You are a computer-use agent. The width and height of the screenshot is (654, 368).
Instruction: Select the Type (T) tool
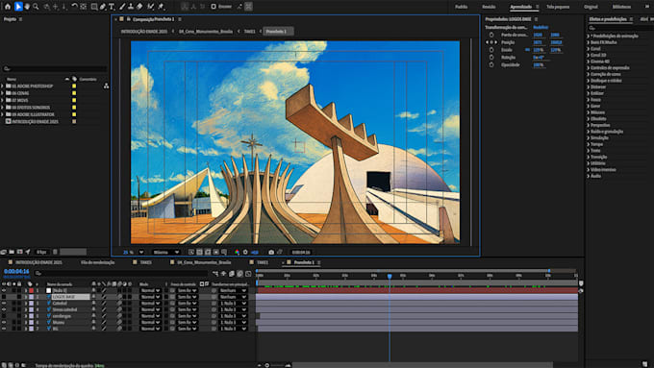click(112, 7)
